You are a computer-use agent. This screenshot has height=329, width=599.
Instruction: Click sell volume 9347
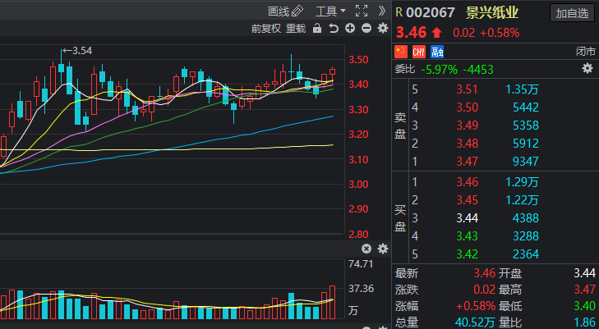point(526,162)
